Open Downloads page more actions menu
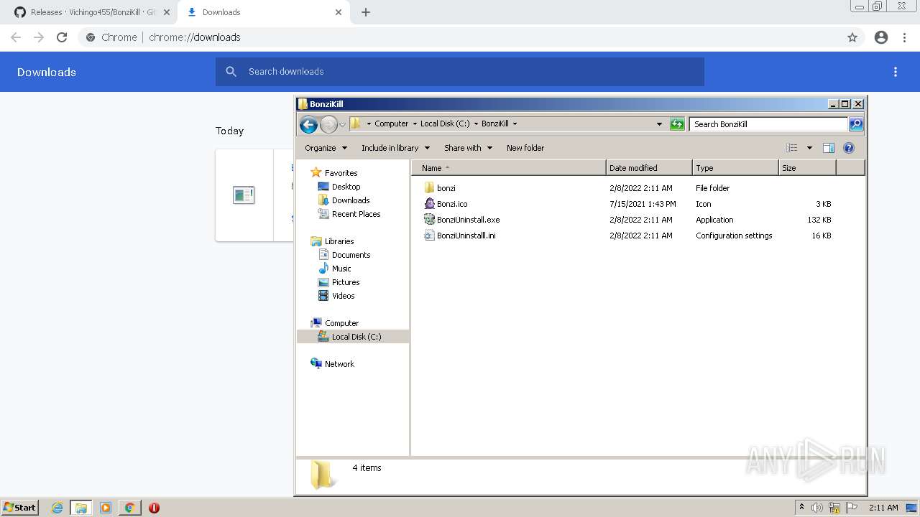 coord(896,72)
